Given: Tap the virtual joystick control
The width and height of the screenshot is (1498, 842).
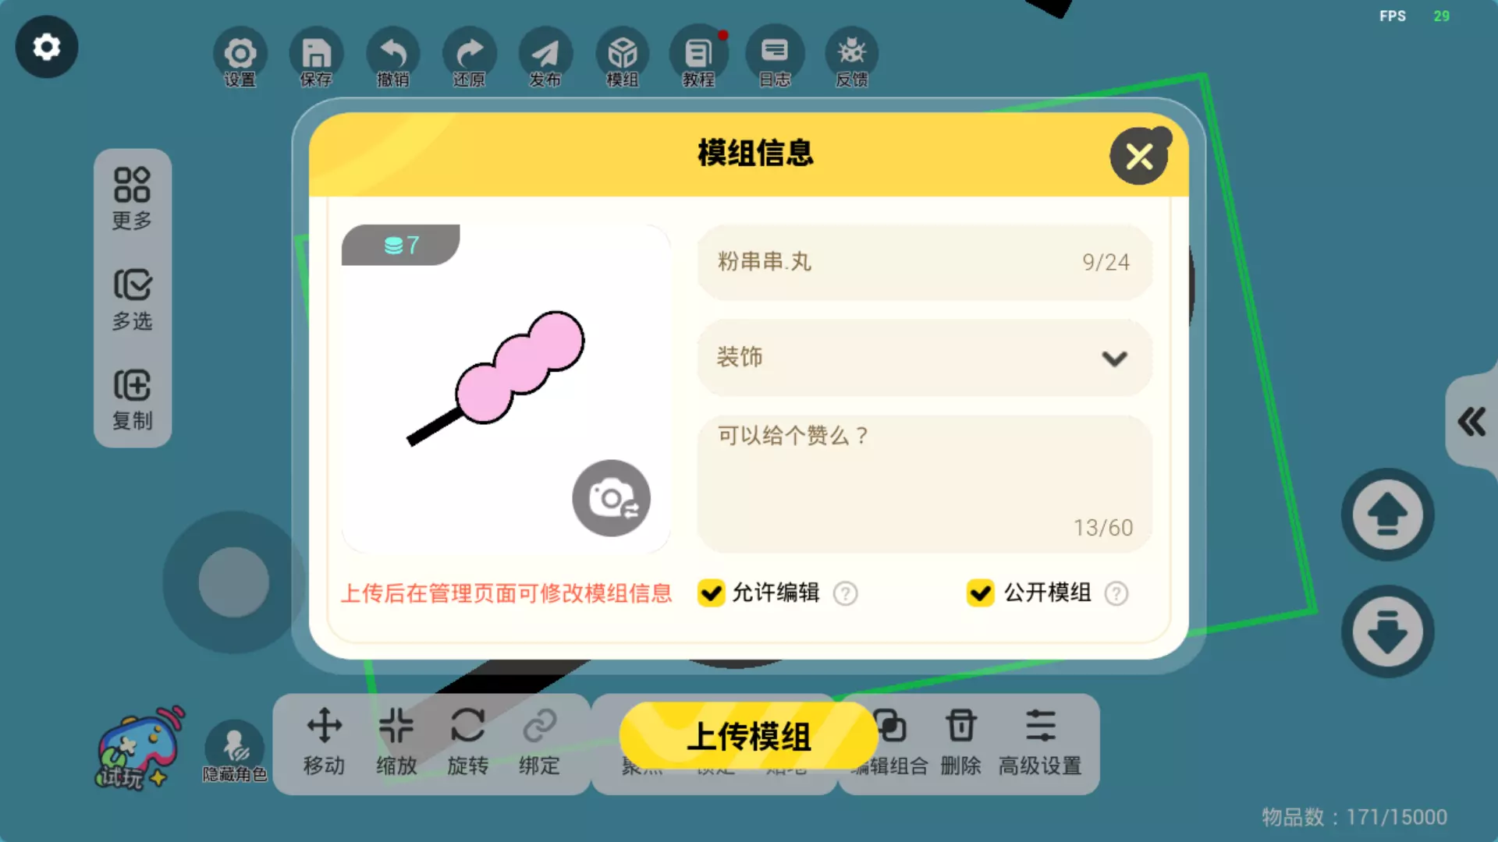Looking at the screenshot, I should [233, 582].
